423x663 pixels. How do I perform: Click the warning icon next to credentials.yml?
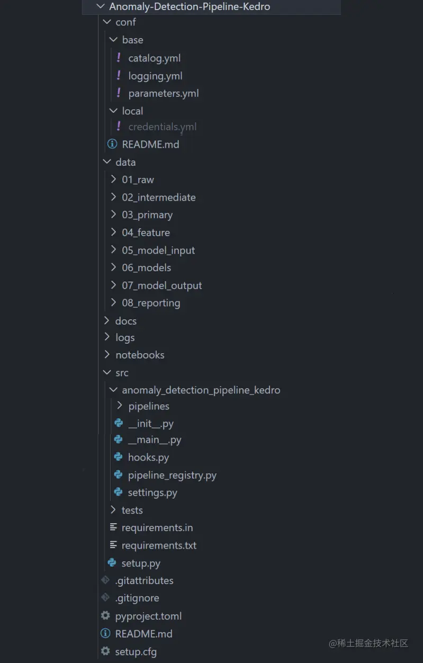119,127
